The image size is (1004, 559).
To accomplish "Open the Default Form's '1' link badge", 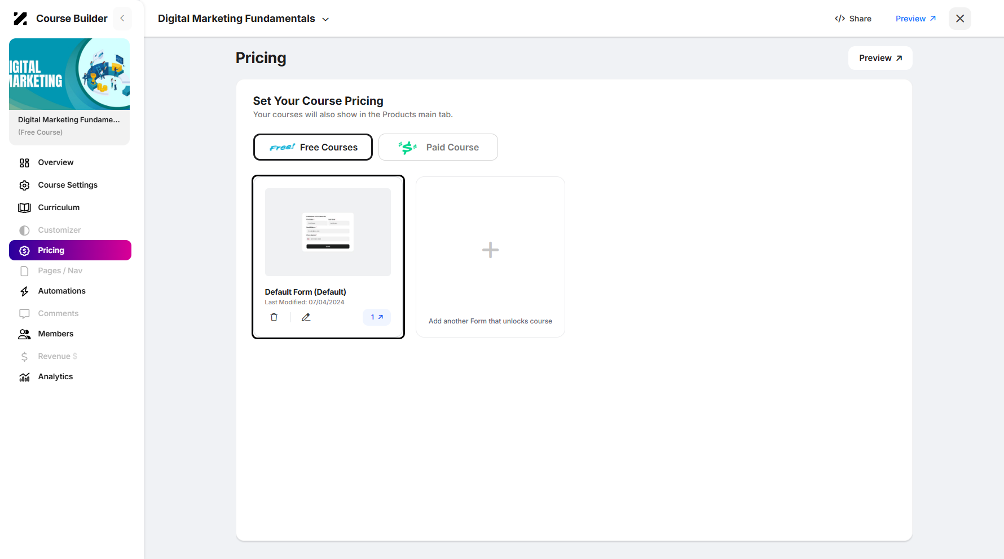I will click(x=377, y=317).
